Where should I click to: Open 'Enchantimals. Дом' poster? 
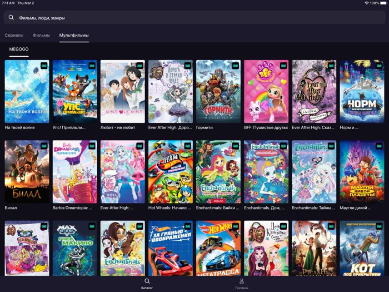(266, 172)
